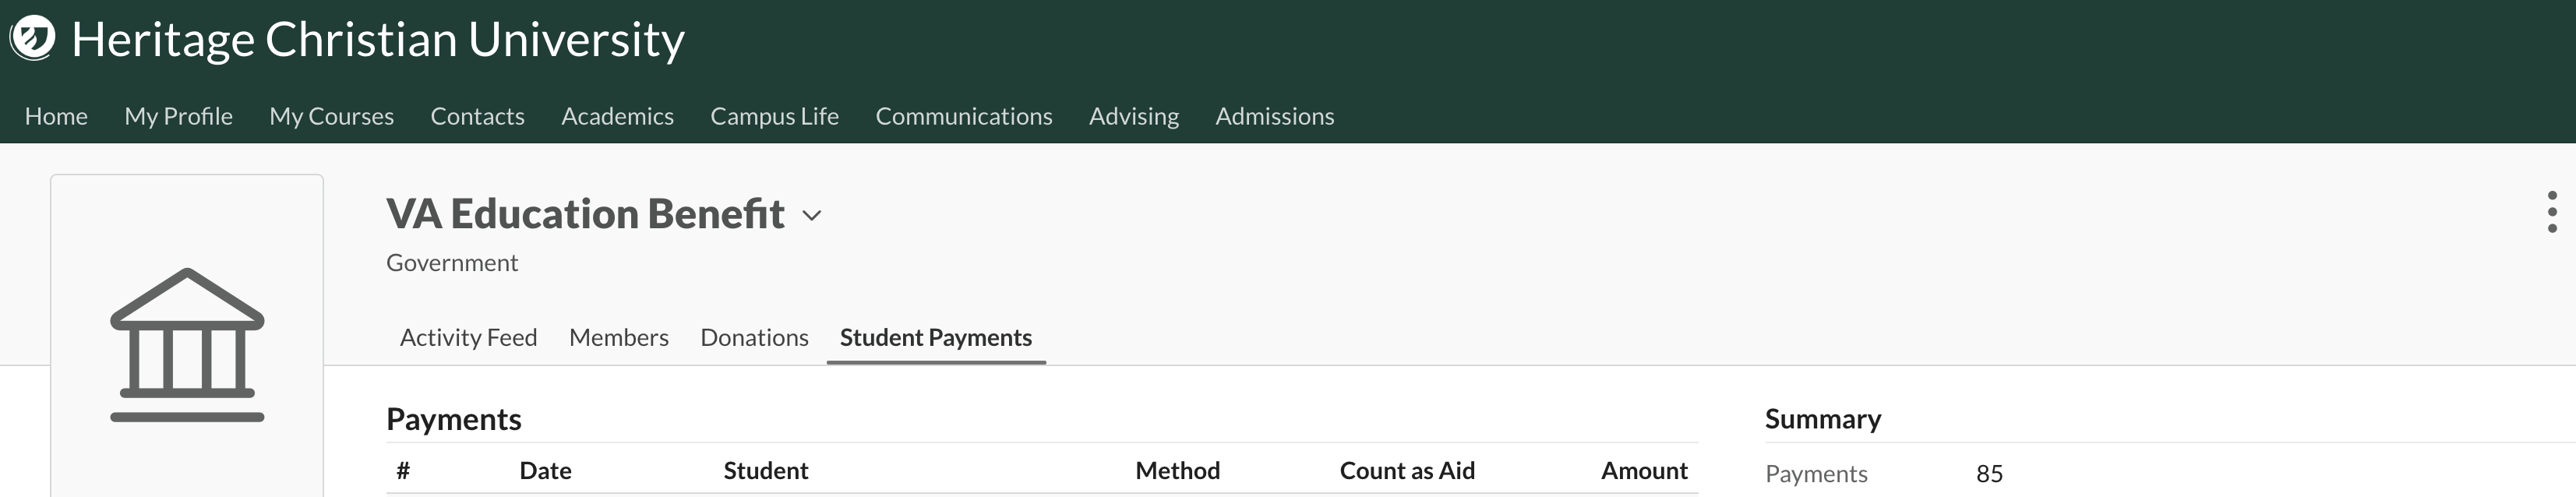Open My Courses menu item
The image size is (2576, 497).
pyautogui.click(x=331, y=116)
